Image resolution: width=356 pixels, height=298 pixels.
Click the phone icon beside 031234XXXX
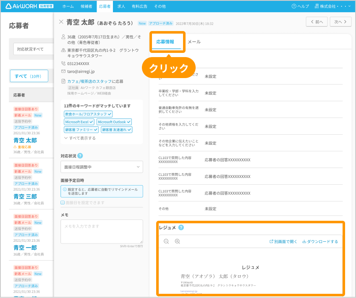[63, 63]
